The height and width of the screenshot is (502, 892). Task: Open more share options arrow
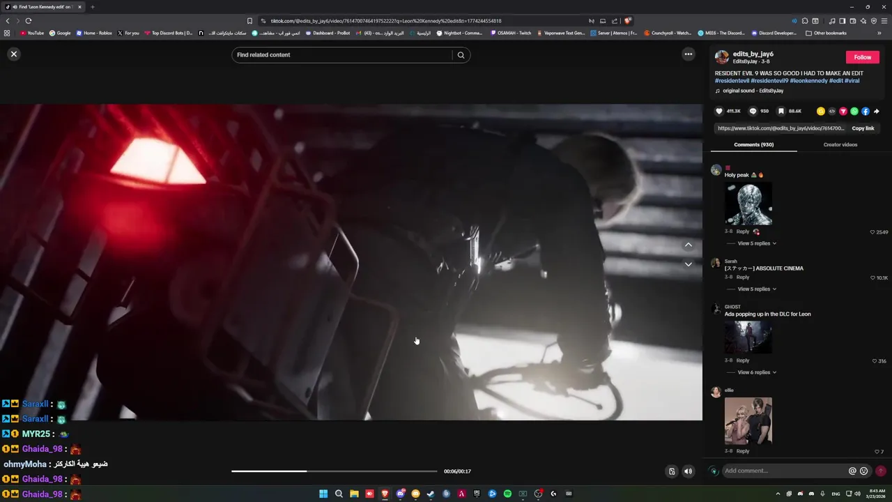[876, 111]
